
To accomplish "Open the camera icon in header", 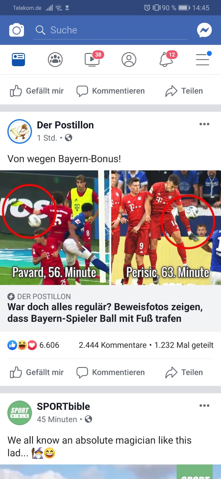I will (16, 30).
